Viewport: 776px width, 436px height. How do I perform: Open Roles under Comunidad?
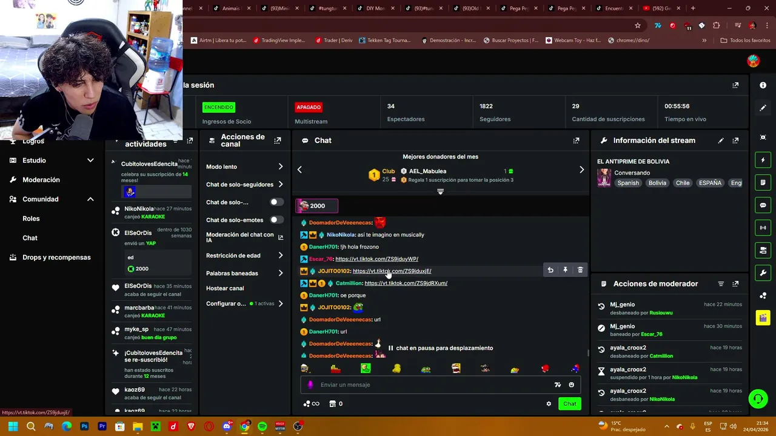pyautogui.click(x=31, y=219)
